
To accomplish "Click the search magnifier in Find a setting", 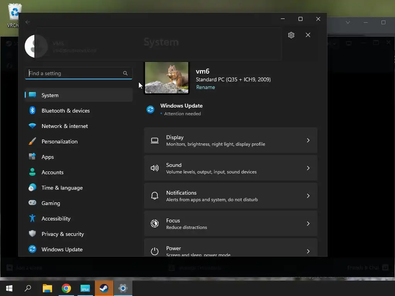I will [x=125, y=73].
